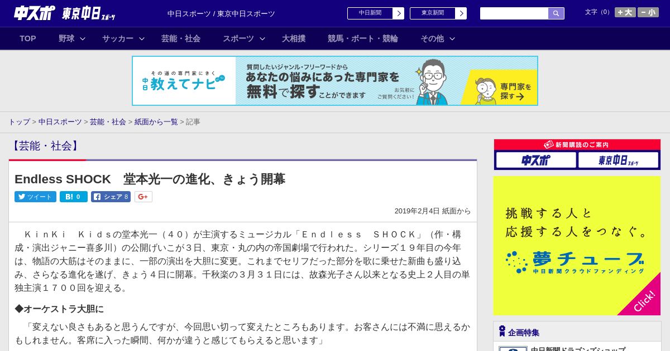Click the 中スポ subscription button in sidebar

tap(536, 160)
